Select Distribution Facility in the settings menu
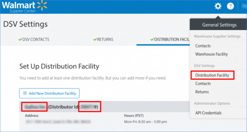 click(x=212, y=75)
